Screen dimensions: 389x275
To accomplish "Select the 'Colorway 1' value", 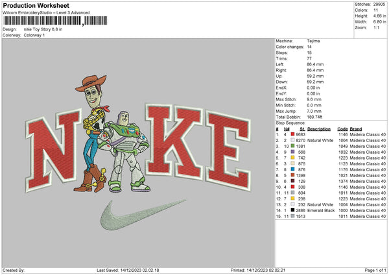I will click(34, 35).
